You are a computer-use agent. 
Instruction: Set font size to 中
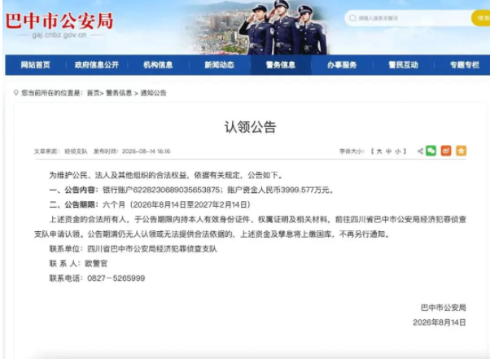pos(388,151)
